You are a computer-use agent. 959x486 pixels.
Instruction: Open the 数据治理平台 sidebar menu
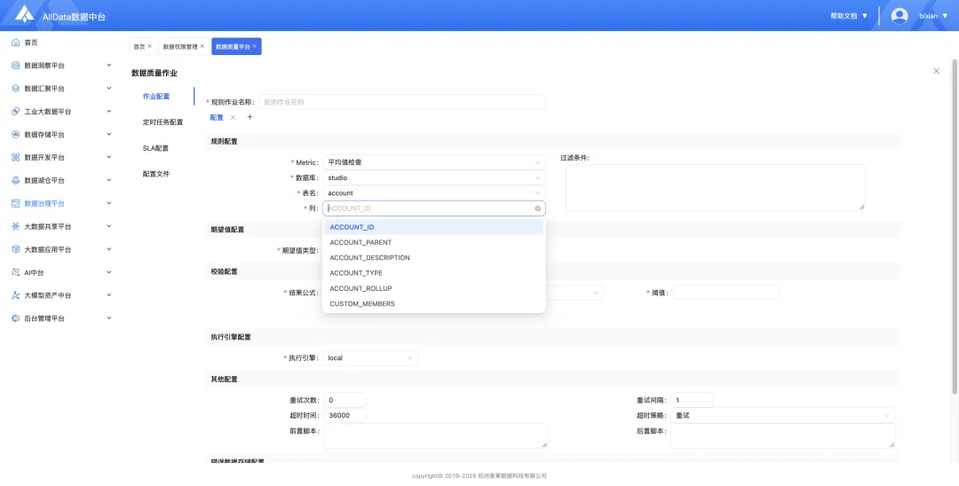61,203
